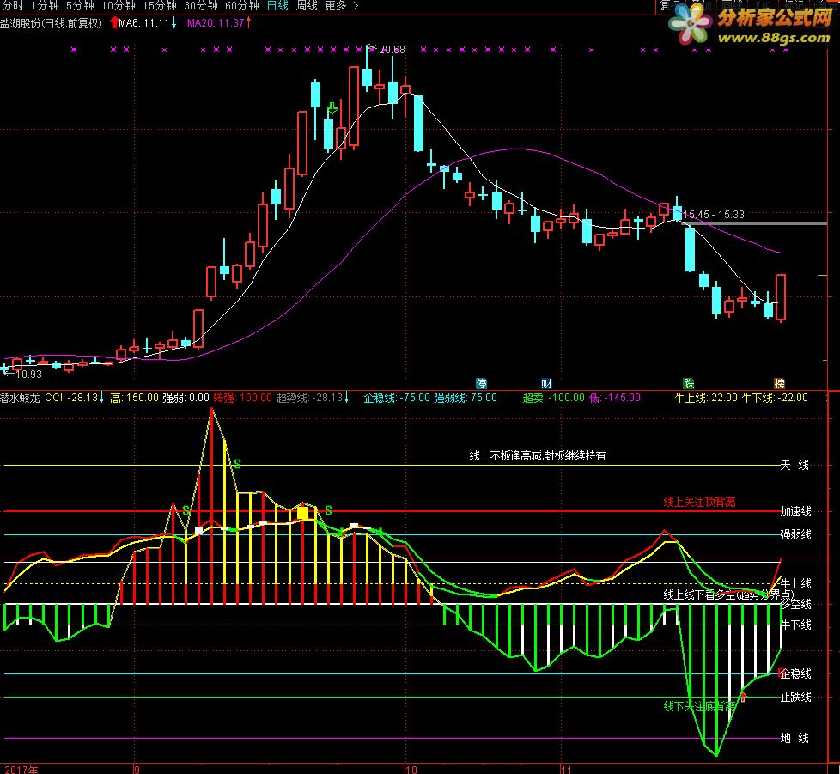
Task: Click the MA6: 11.11 indicator value
Action: [x=143, y=23]
